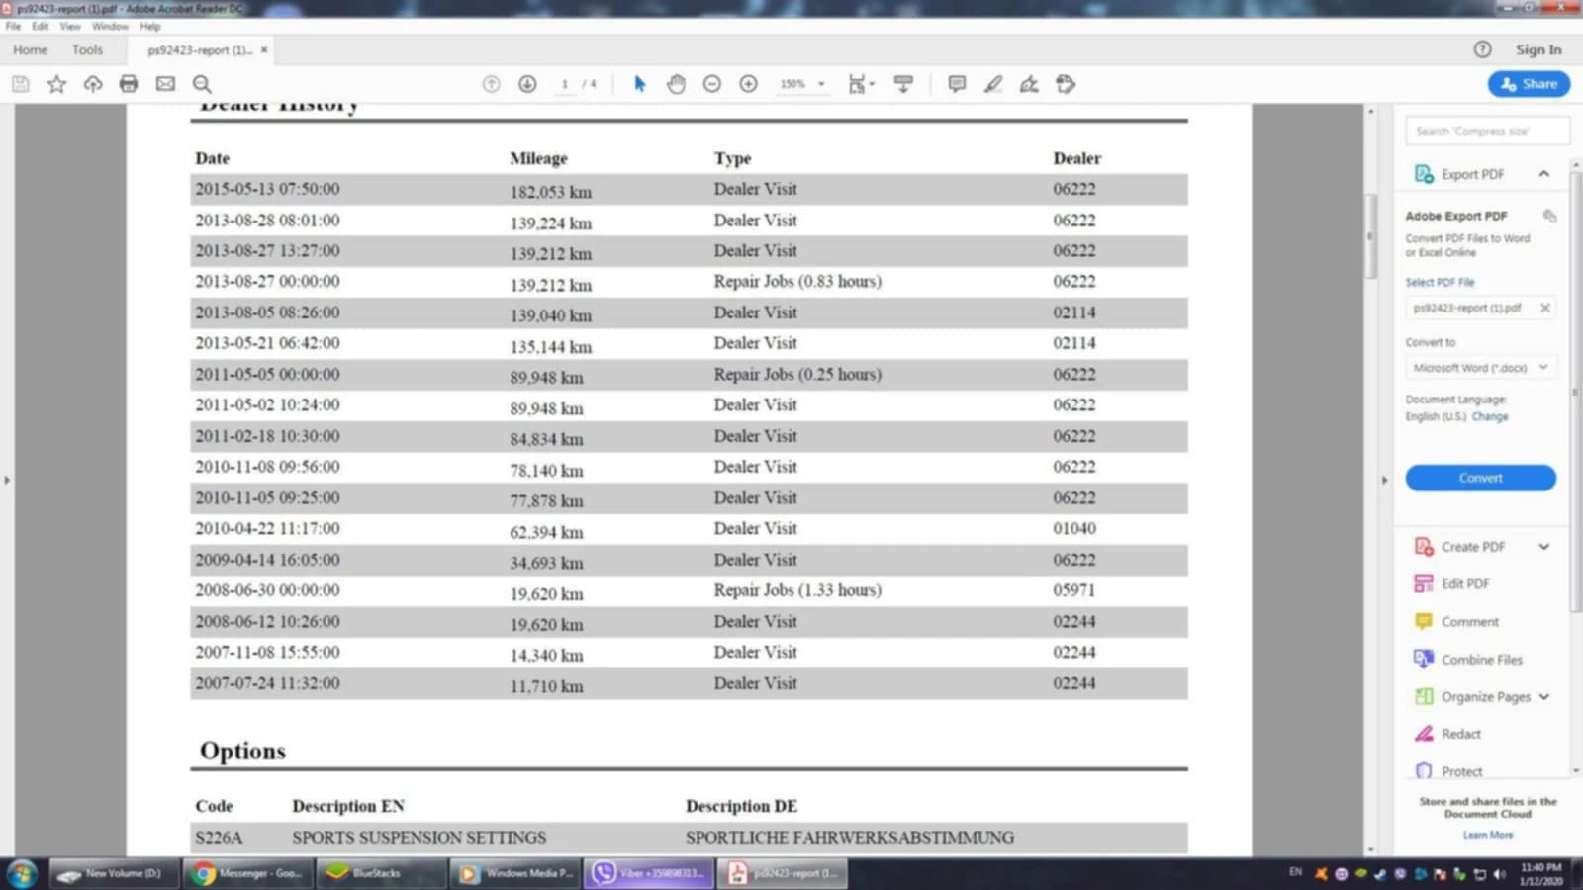
Task: Collapse the Export PDF section
Action: (x=1543, y=174)
